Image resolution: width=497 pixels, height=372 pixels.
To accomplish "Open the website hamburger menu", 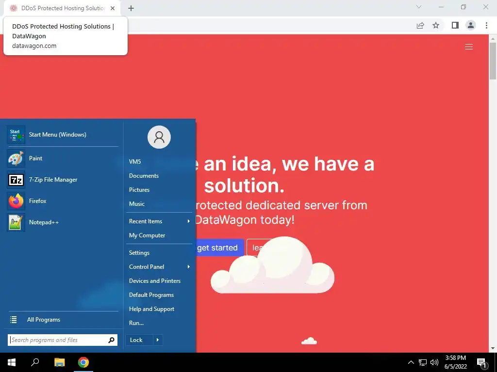I will pyautogui.click(x=469, y=47).
